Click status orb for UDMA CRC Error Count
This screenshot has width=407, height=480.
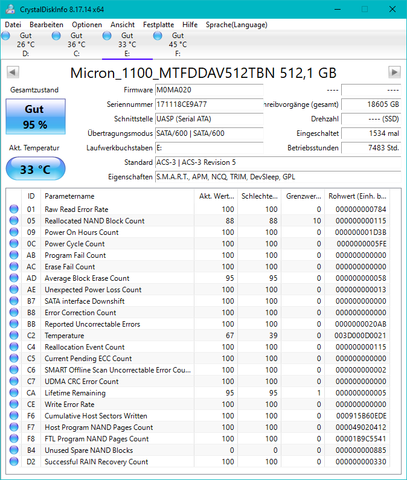(14, 381)
